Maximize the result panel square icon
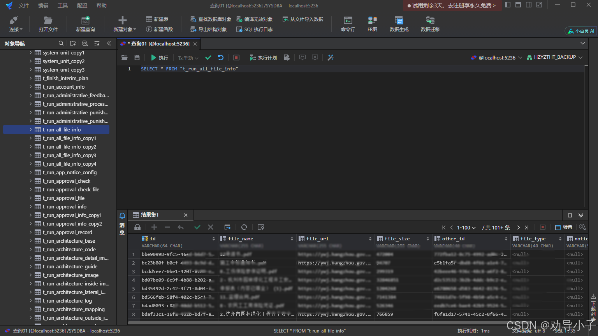Screen dimensions: 598x336 tap(570, 215)
